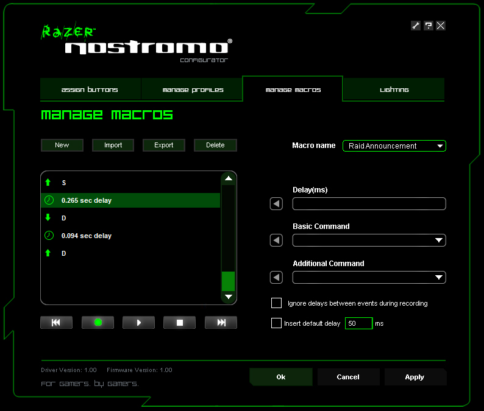Image resolution: width=484 pixels, height=411 pixels.
Task: Insert additional command using its left arrow
Action: pyautogui.click(x=276, y=278)
